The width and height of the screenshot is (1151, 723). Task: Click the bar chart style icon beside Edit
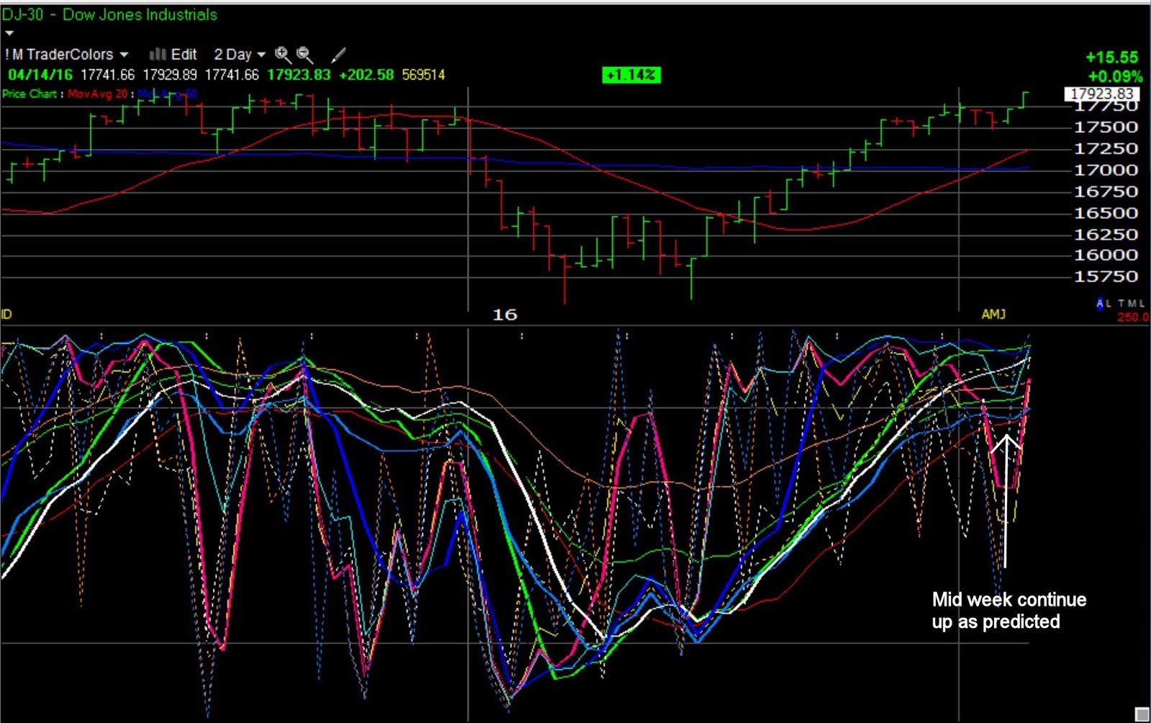click(159, 55)
